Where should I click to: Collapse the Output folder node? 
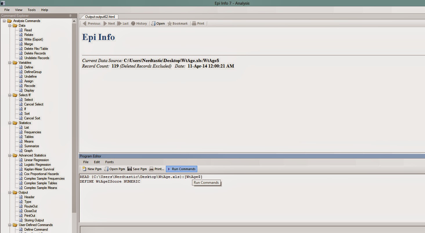tap(10, 192)
